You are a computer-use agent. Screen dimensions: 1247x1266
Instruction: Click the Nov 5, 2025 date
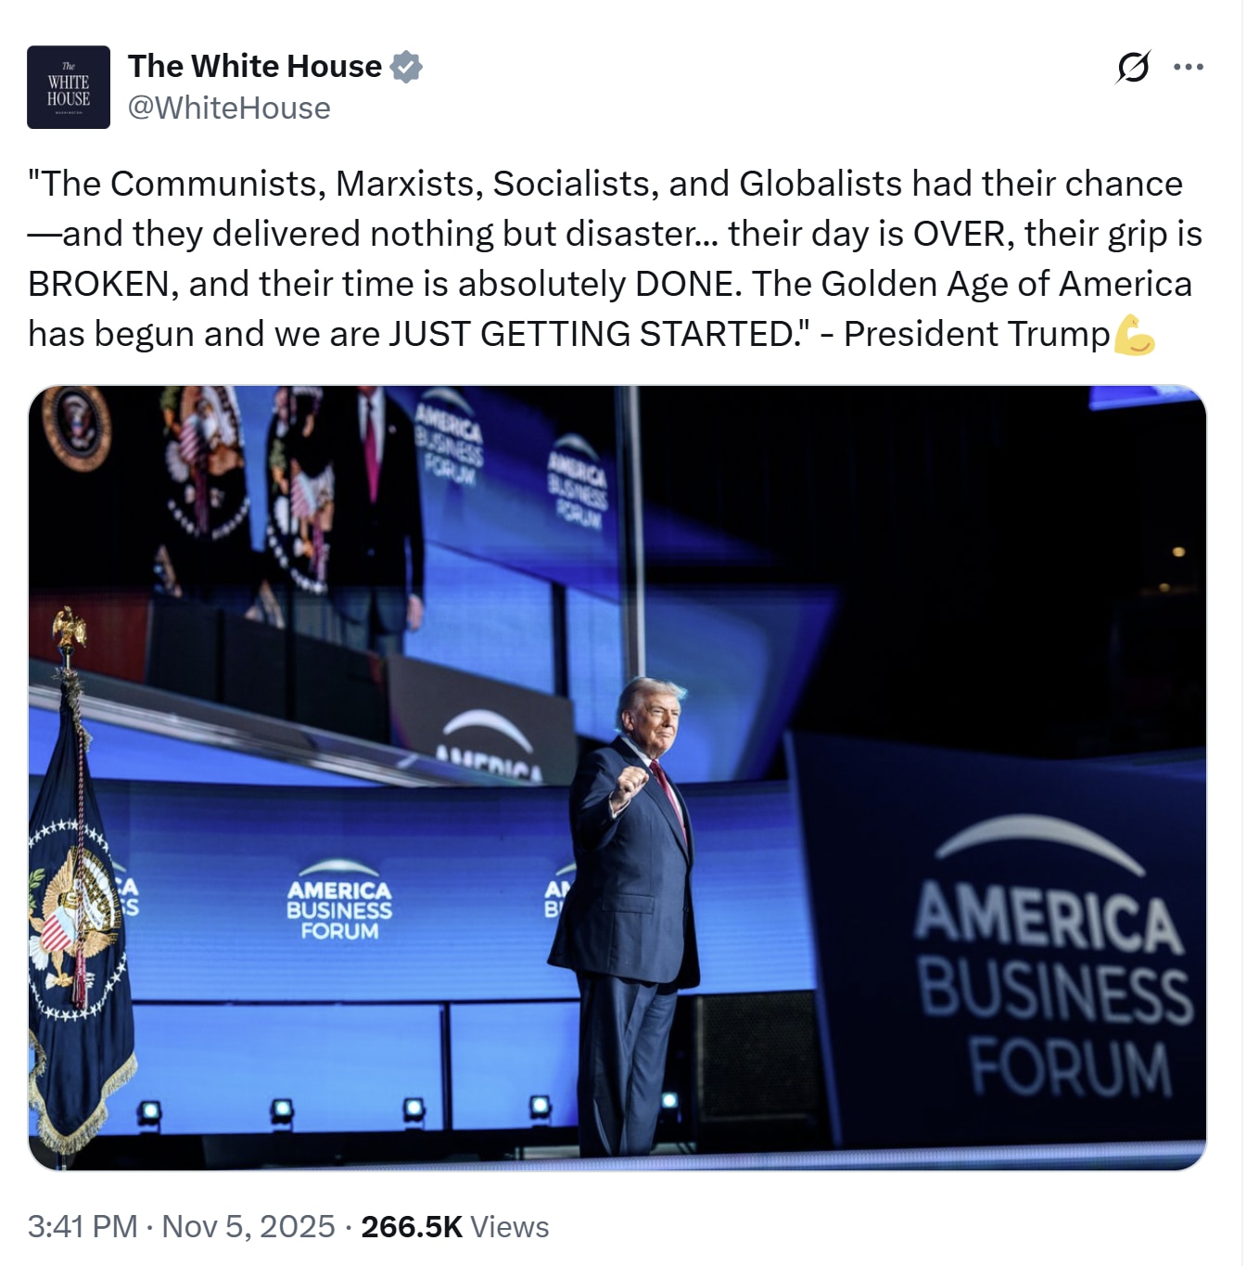(x=248, y=1226)
